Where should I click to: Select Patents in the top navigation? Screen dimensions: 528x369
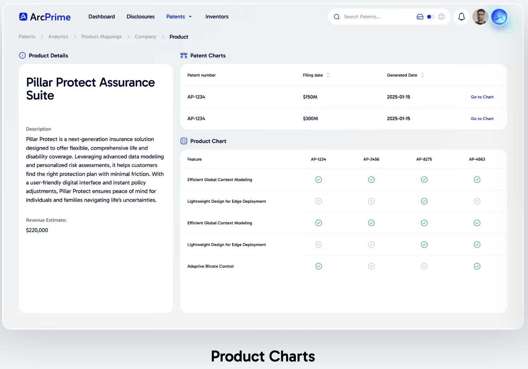(x=176, y=16)
